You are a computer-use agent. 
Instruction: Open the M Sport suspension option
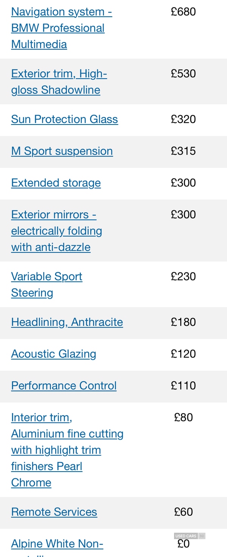[x=62, y=151]
